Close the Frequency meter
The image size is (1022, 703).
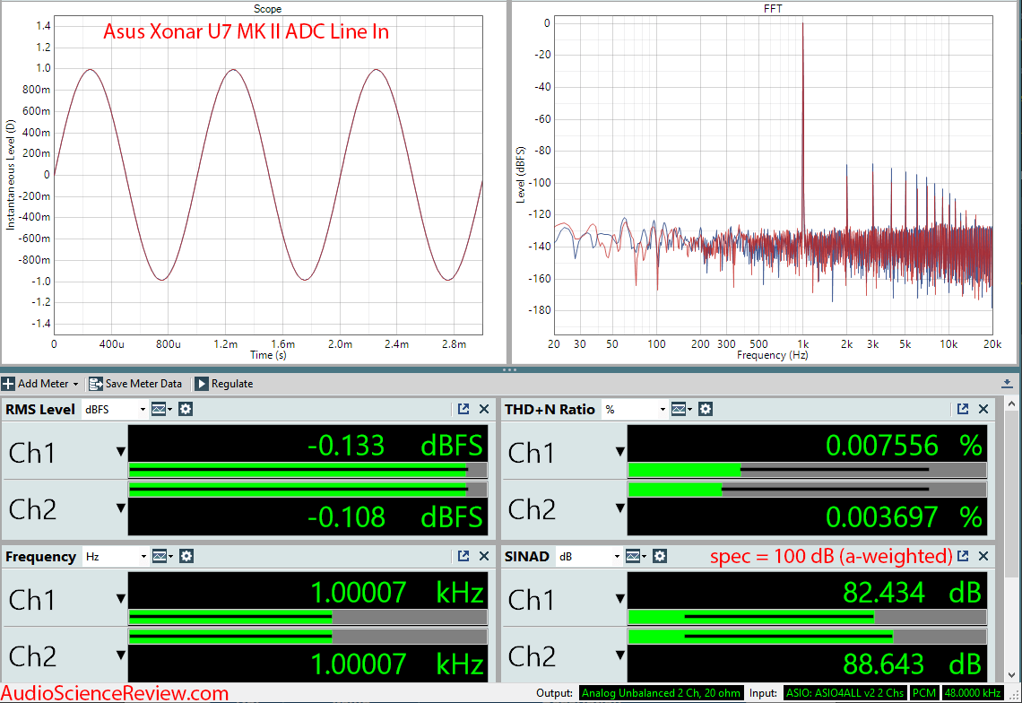(484, 556)
